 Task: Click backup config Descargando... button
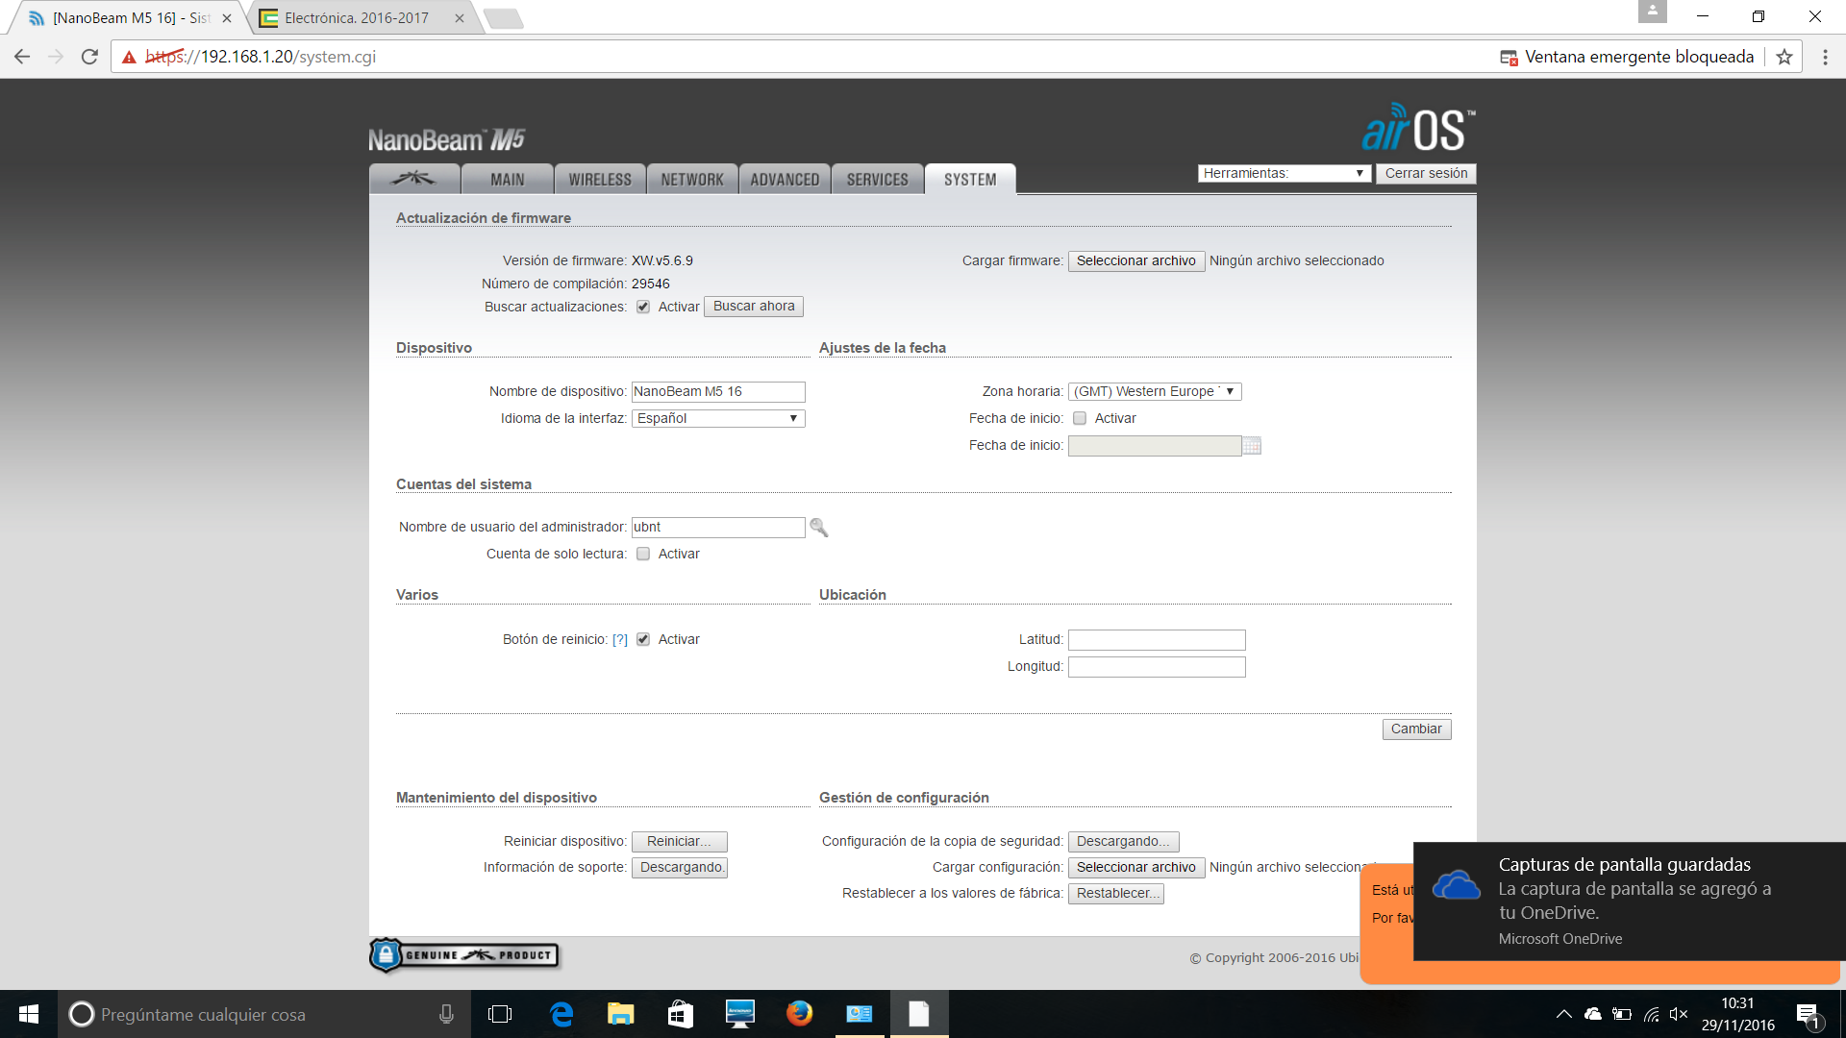[1123, 841]
